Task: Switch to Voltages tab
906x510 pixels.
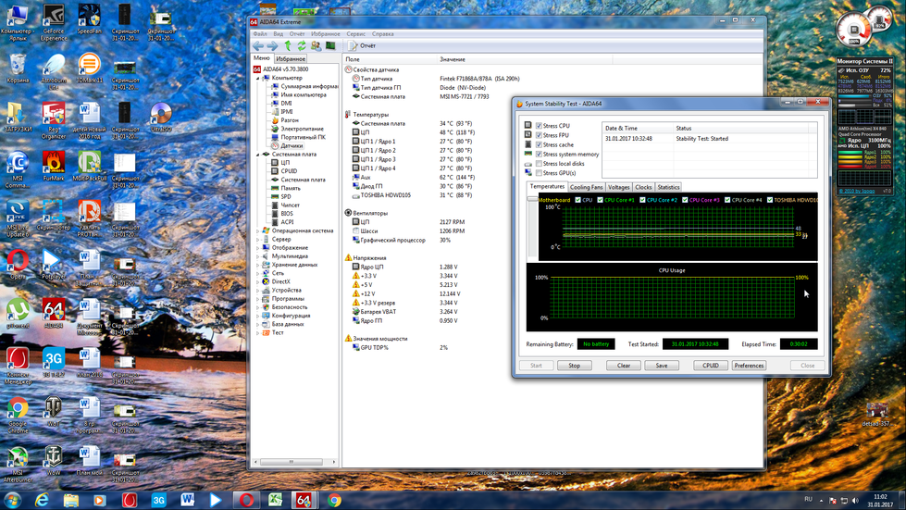Action: click(x=619, y=187)
